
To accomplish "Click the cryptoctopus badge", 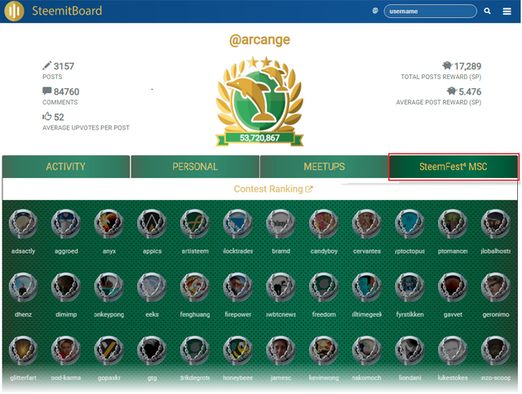I will point(409,224).
